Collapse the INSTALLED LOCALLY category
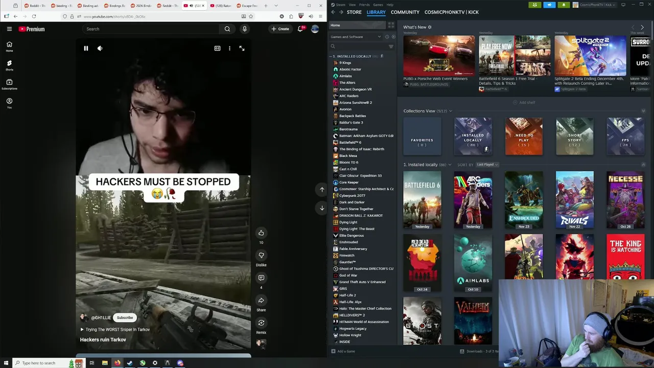The image size is (654, 368). click(x=332, y=56)
